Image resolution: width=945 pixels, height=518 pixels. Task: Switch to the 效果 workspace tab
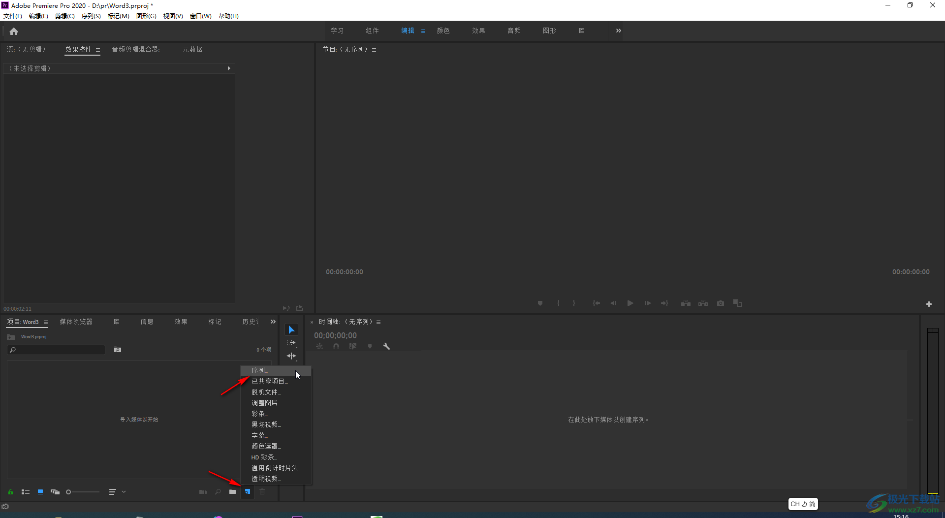[x=478, y=31]
